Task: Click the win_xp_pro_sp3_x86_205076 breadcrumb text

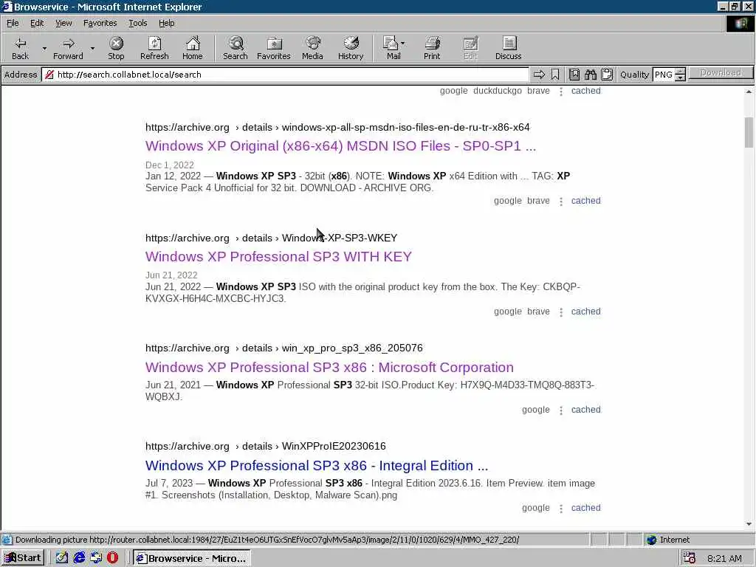Action: coord(352,348)
